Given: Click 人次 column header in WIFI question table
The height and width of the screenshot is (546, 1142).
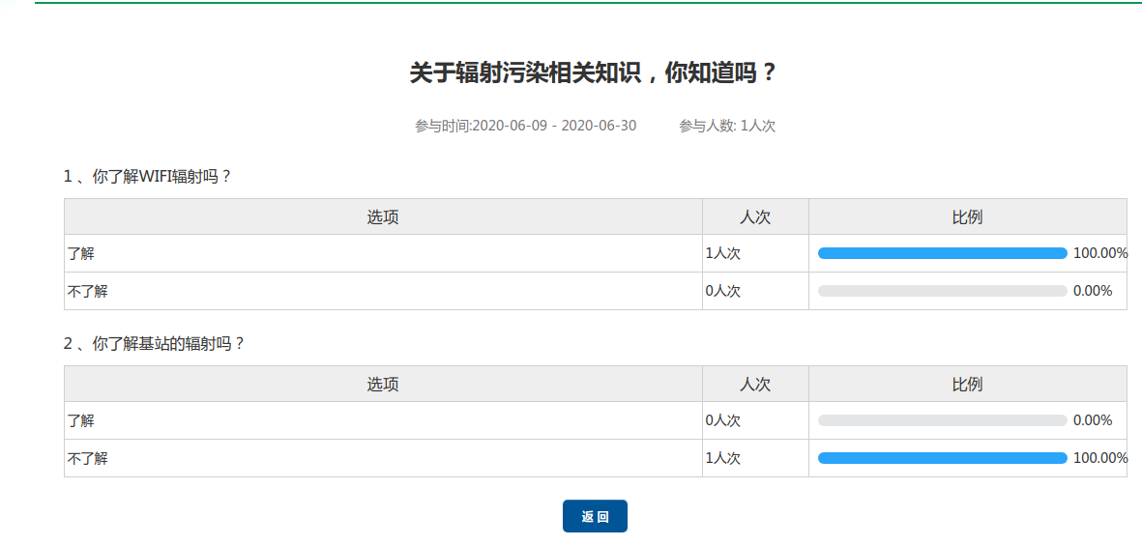Looking at the screenshot, I should (755, 217).
